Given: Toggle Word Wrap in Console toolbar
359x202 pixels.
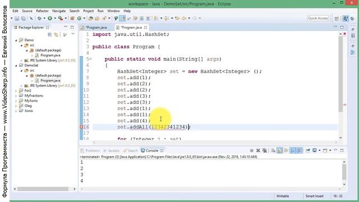Looking at the screenshot, I should click(x=286, y=150).
